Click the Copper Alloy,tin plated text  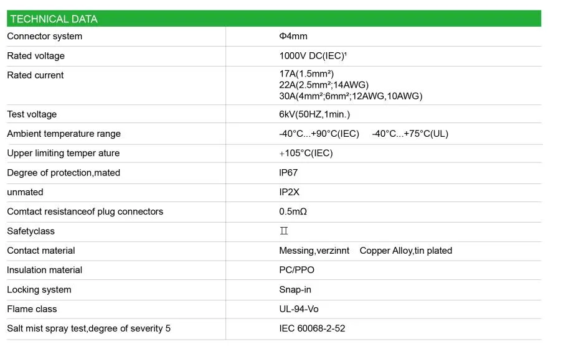click(406, 251)
